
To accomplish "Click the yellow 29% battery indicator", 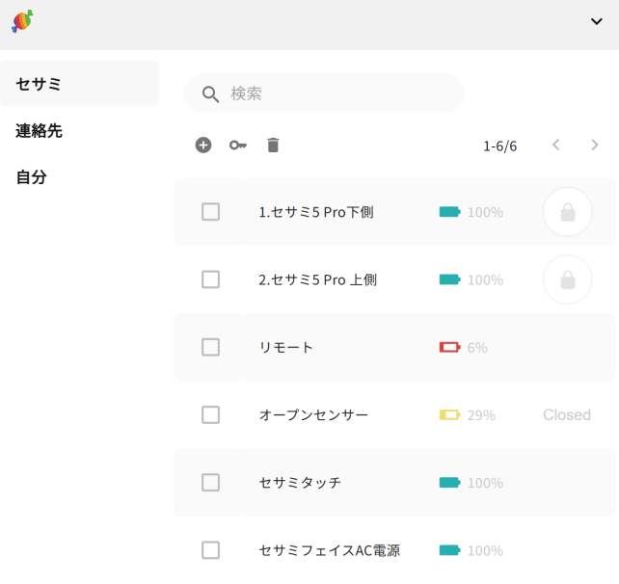I will click(x=449, y=415).
